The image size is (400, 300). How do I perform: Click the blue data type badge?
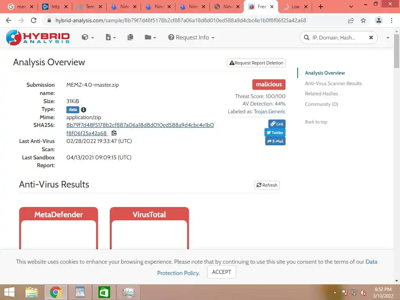pyautogui.click(x=73, y=109)
